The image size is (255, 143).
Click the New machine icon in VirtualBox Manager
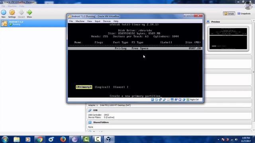4,12
